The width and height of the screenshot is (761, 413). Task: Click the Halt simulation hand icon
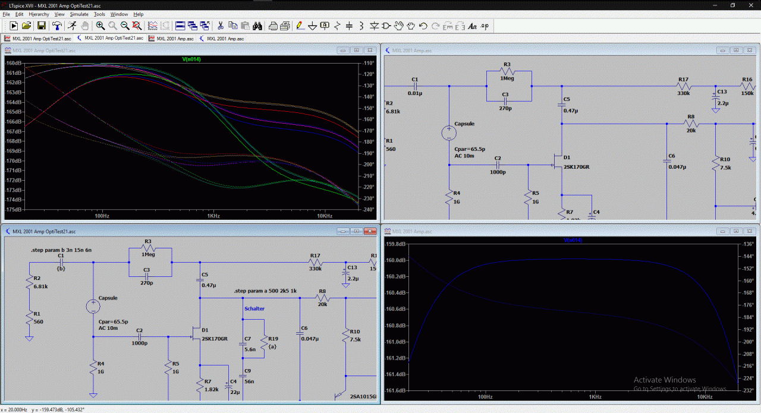[85, 26]
